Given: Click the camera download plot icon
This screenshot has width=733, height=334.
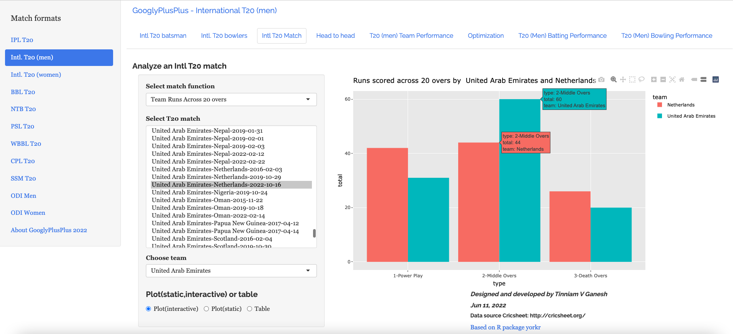Looking at the screenshot, I should click(x=601, y=80).
